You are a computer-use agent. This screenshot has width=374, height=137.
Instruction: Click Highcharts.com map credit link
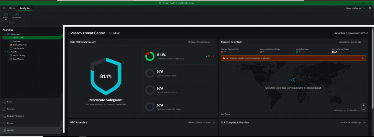tap(340, 110)
